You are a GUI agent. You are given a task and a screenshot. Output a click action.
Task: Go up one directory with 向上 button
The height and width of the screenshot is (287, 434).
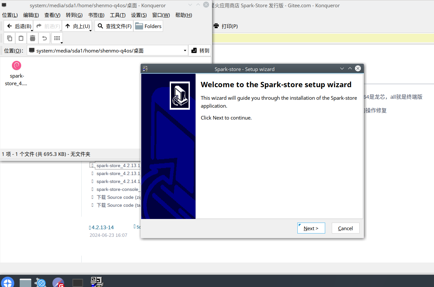[76, 26]
